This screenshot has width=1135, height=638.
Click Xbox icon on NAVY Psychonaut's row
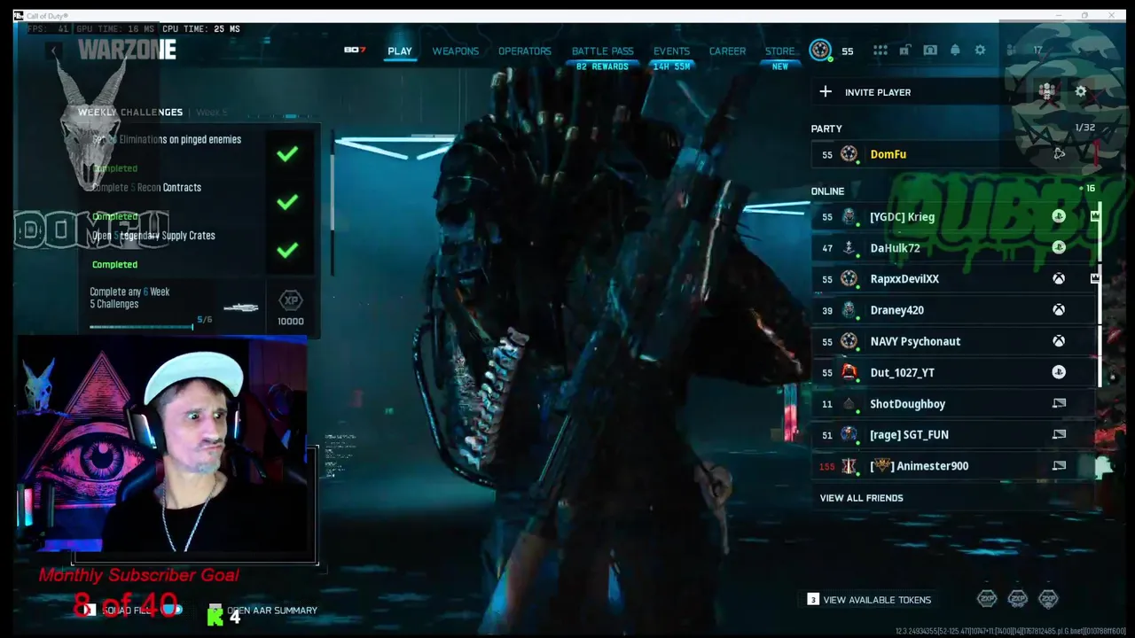pyautogui.click(x=1059, y=341)
